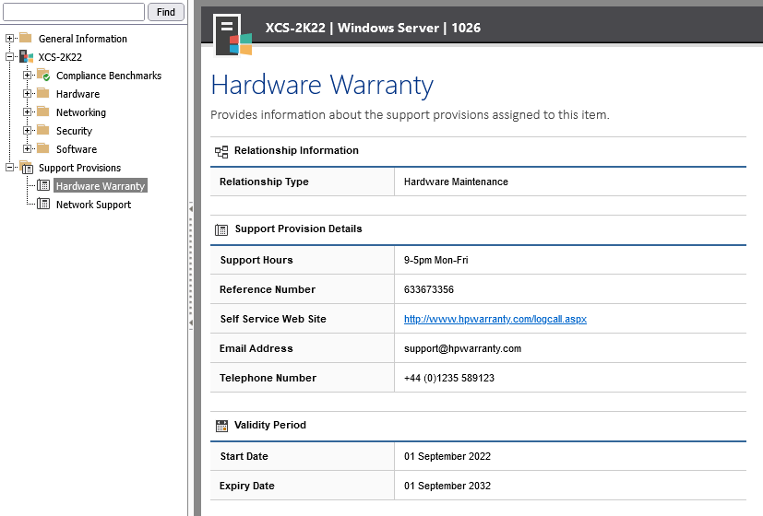Click the 'Relationship Information' section title
The width and height of the screenshot is (763, 516).
point(296,150)
